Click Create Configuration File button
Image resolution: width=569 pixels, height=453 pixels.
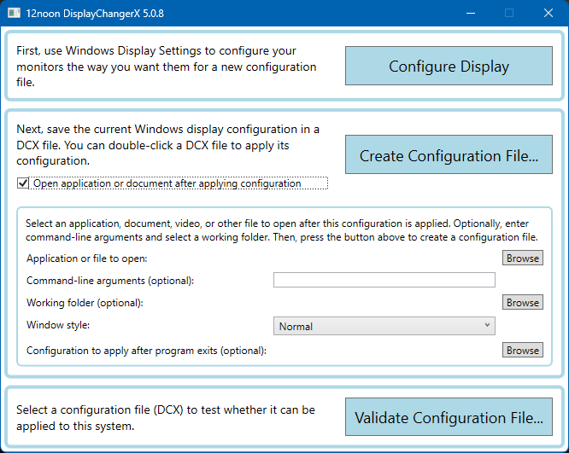pos(449,155)
